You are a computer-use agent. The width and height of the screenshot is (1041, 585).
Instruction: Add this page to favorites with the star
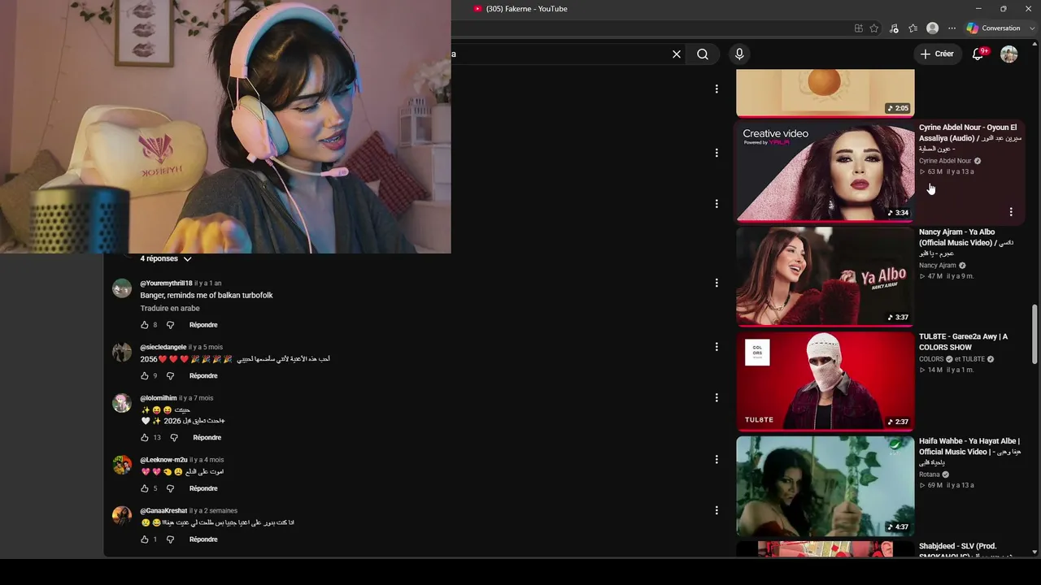(874, 28)
